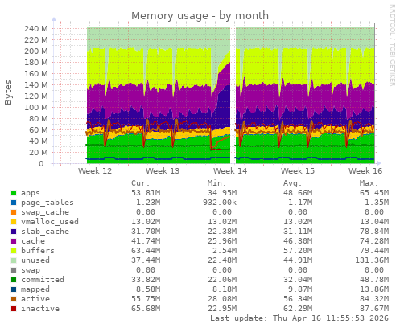Click the 'Avg:' column header

[x=293, y=183]
